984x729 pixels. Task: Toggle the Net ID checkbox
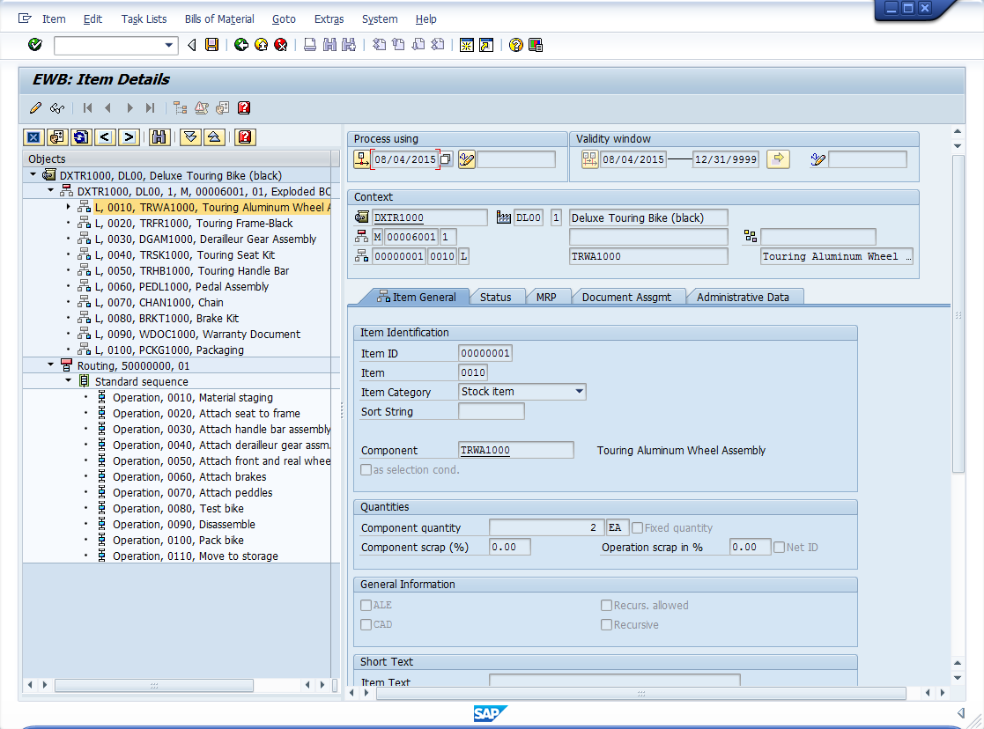780,548
